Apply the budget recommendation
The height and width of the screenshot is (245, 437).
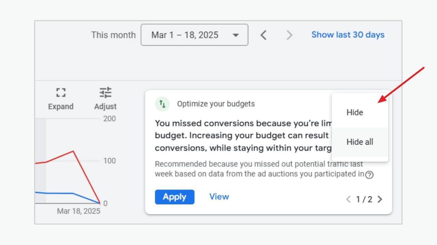tap(175, 197)
